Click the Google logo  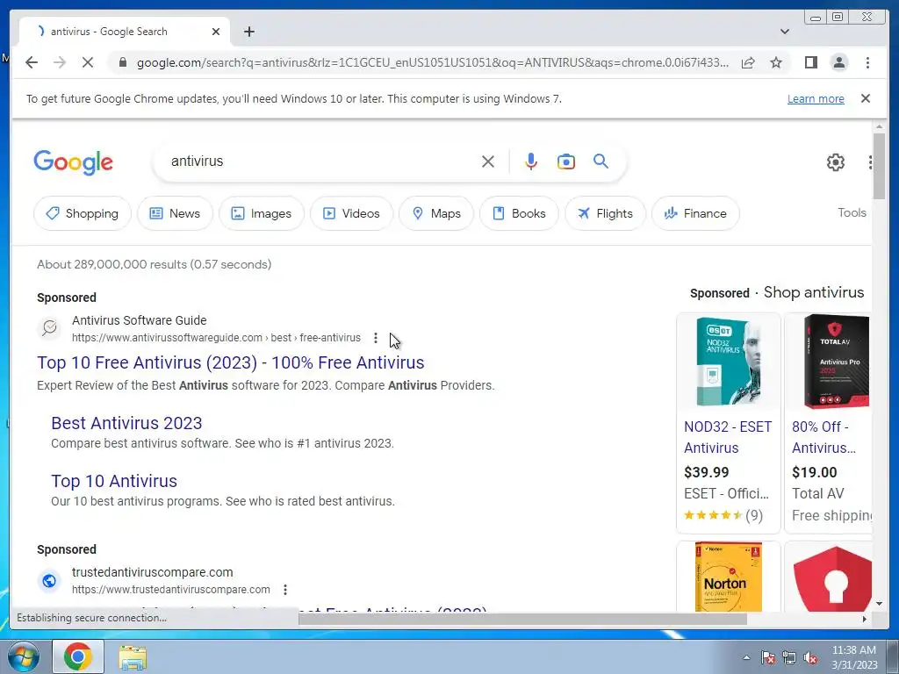[x=74, y=162]
